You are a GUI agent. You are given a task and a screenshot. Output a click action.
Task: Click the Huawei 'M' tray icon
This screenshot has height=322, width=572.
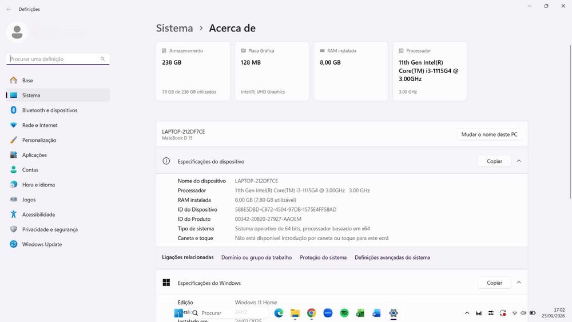(x=479, y=313)
